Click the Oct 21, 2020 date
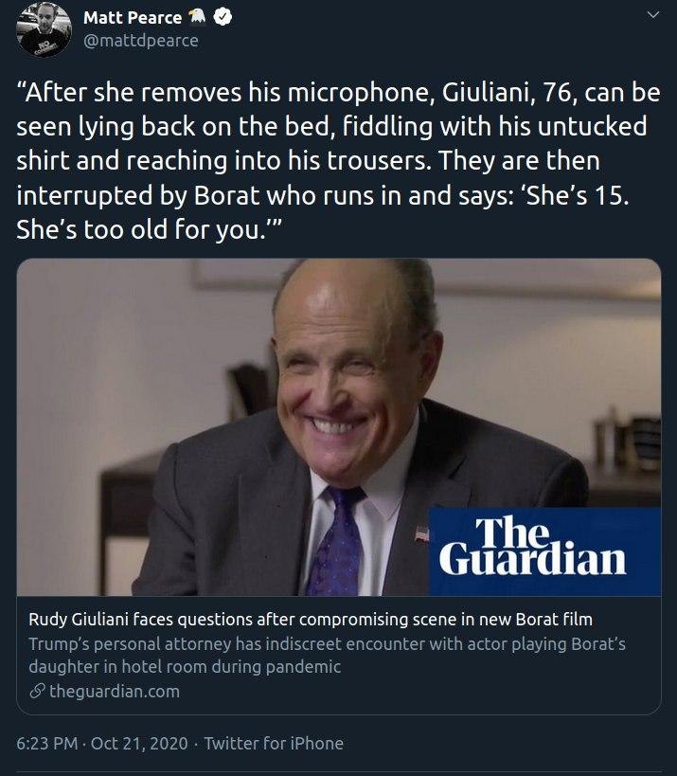 point(139,743)
